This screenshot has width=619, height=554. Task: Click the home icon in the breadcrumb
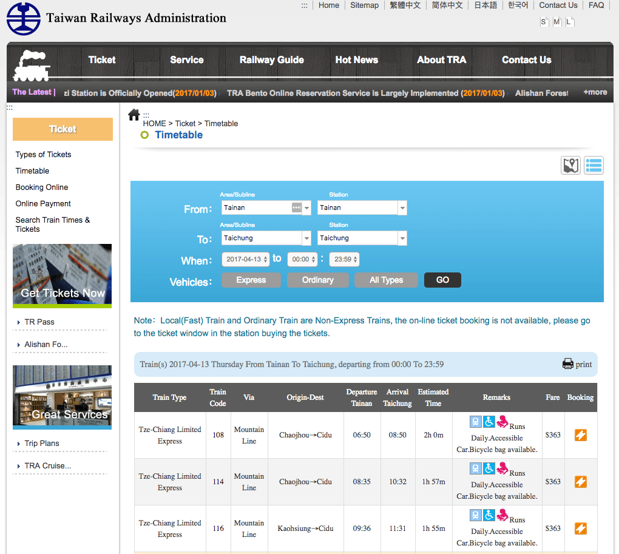(x=134, y=115)
